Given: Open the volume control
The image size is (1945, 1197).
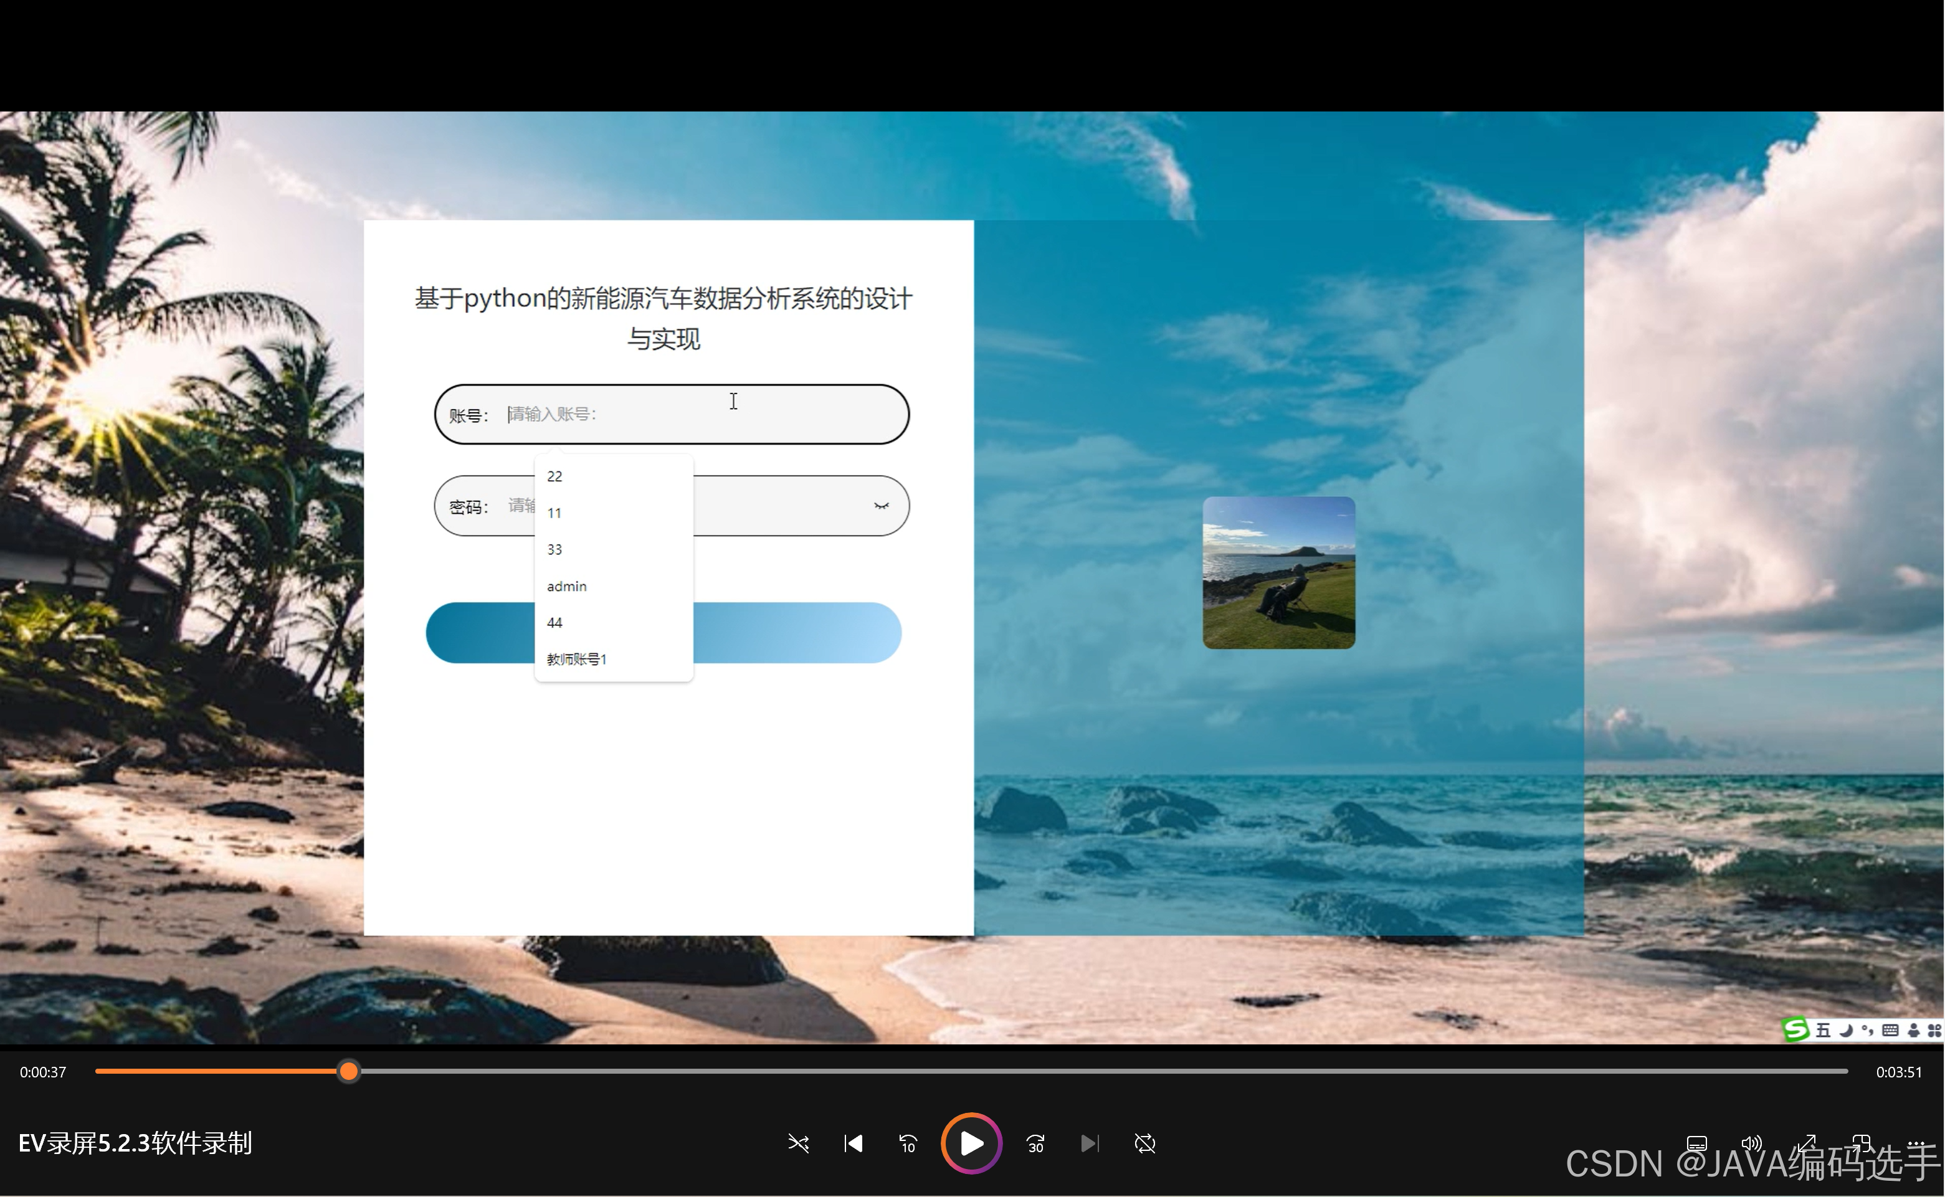Looking at the screenshot, I should click(x=1751, y=1143).
